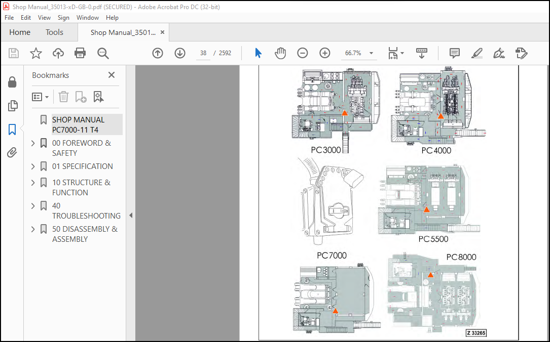Add a comment with the speech bubble

(455, 53)
